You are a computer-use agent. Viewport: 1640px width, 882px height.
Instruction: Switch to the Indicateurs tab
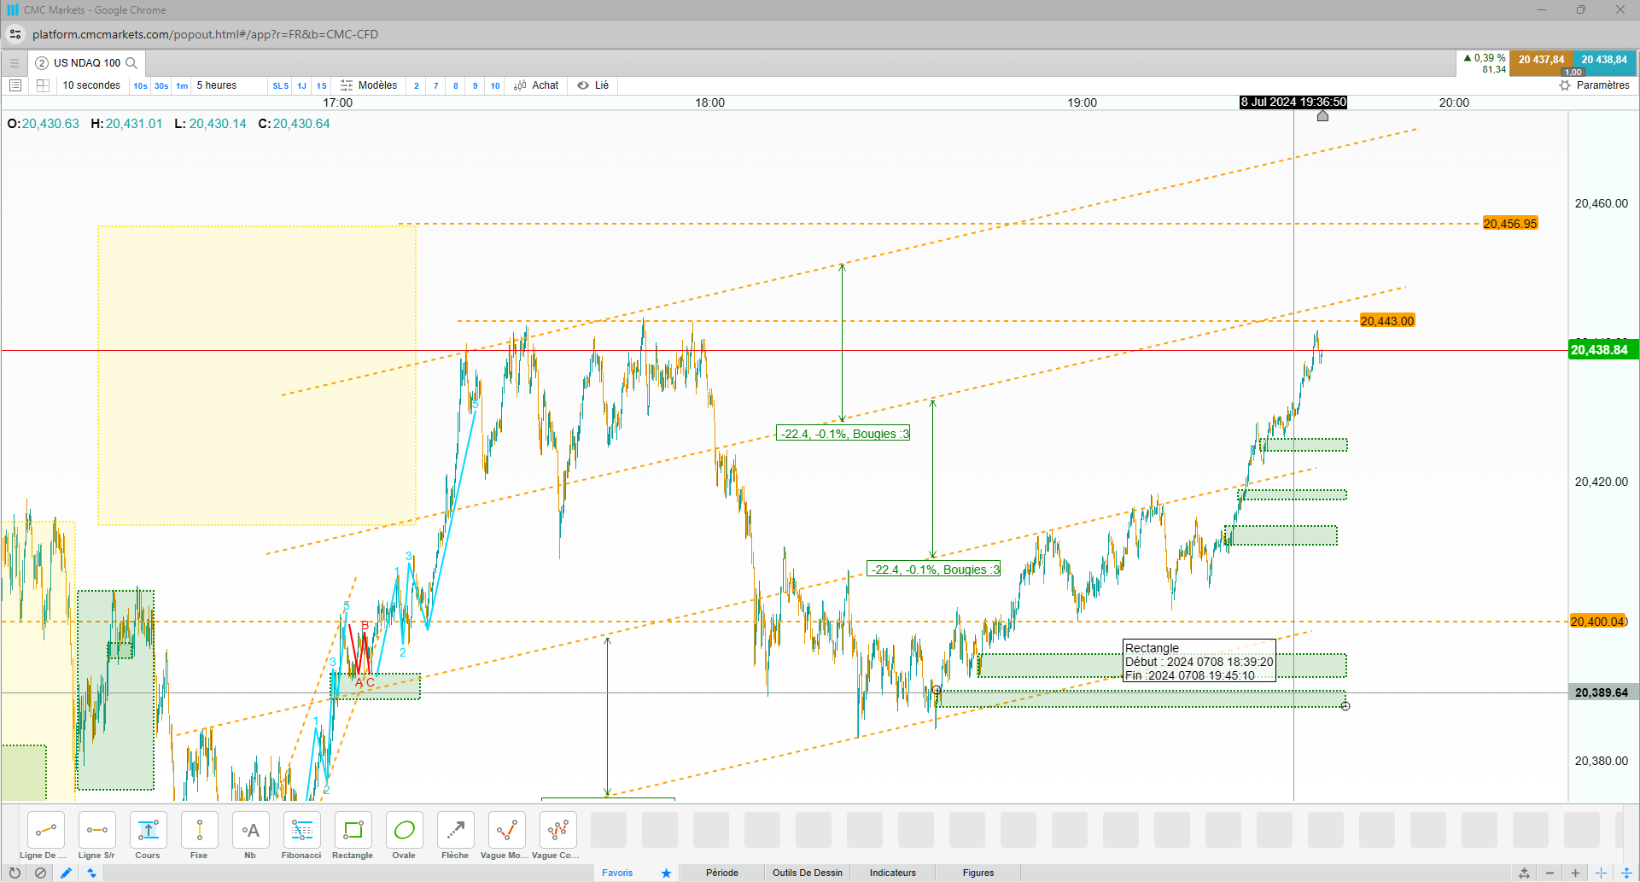coord(892,873)
